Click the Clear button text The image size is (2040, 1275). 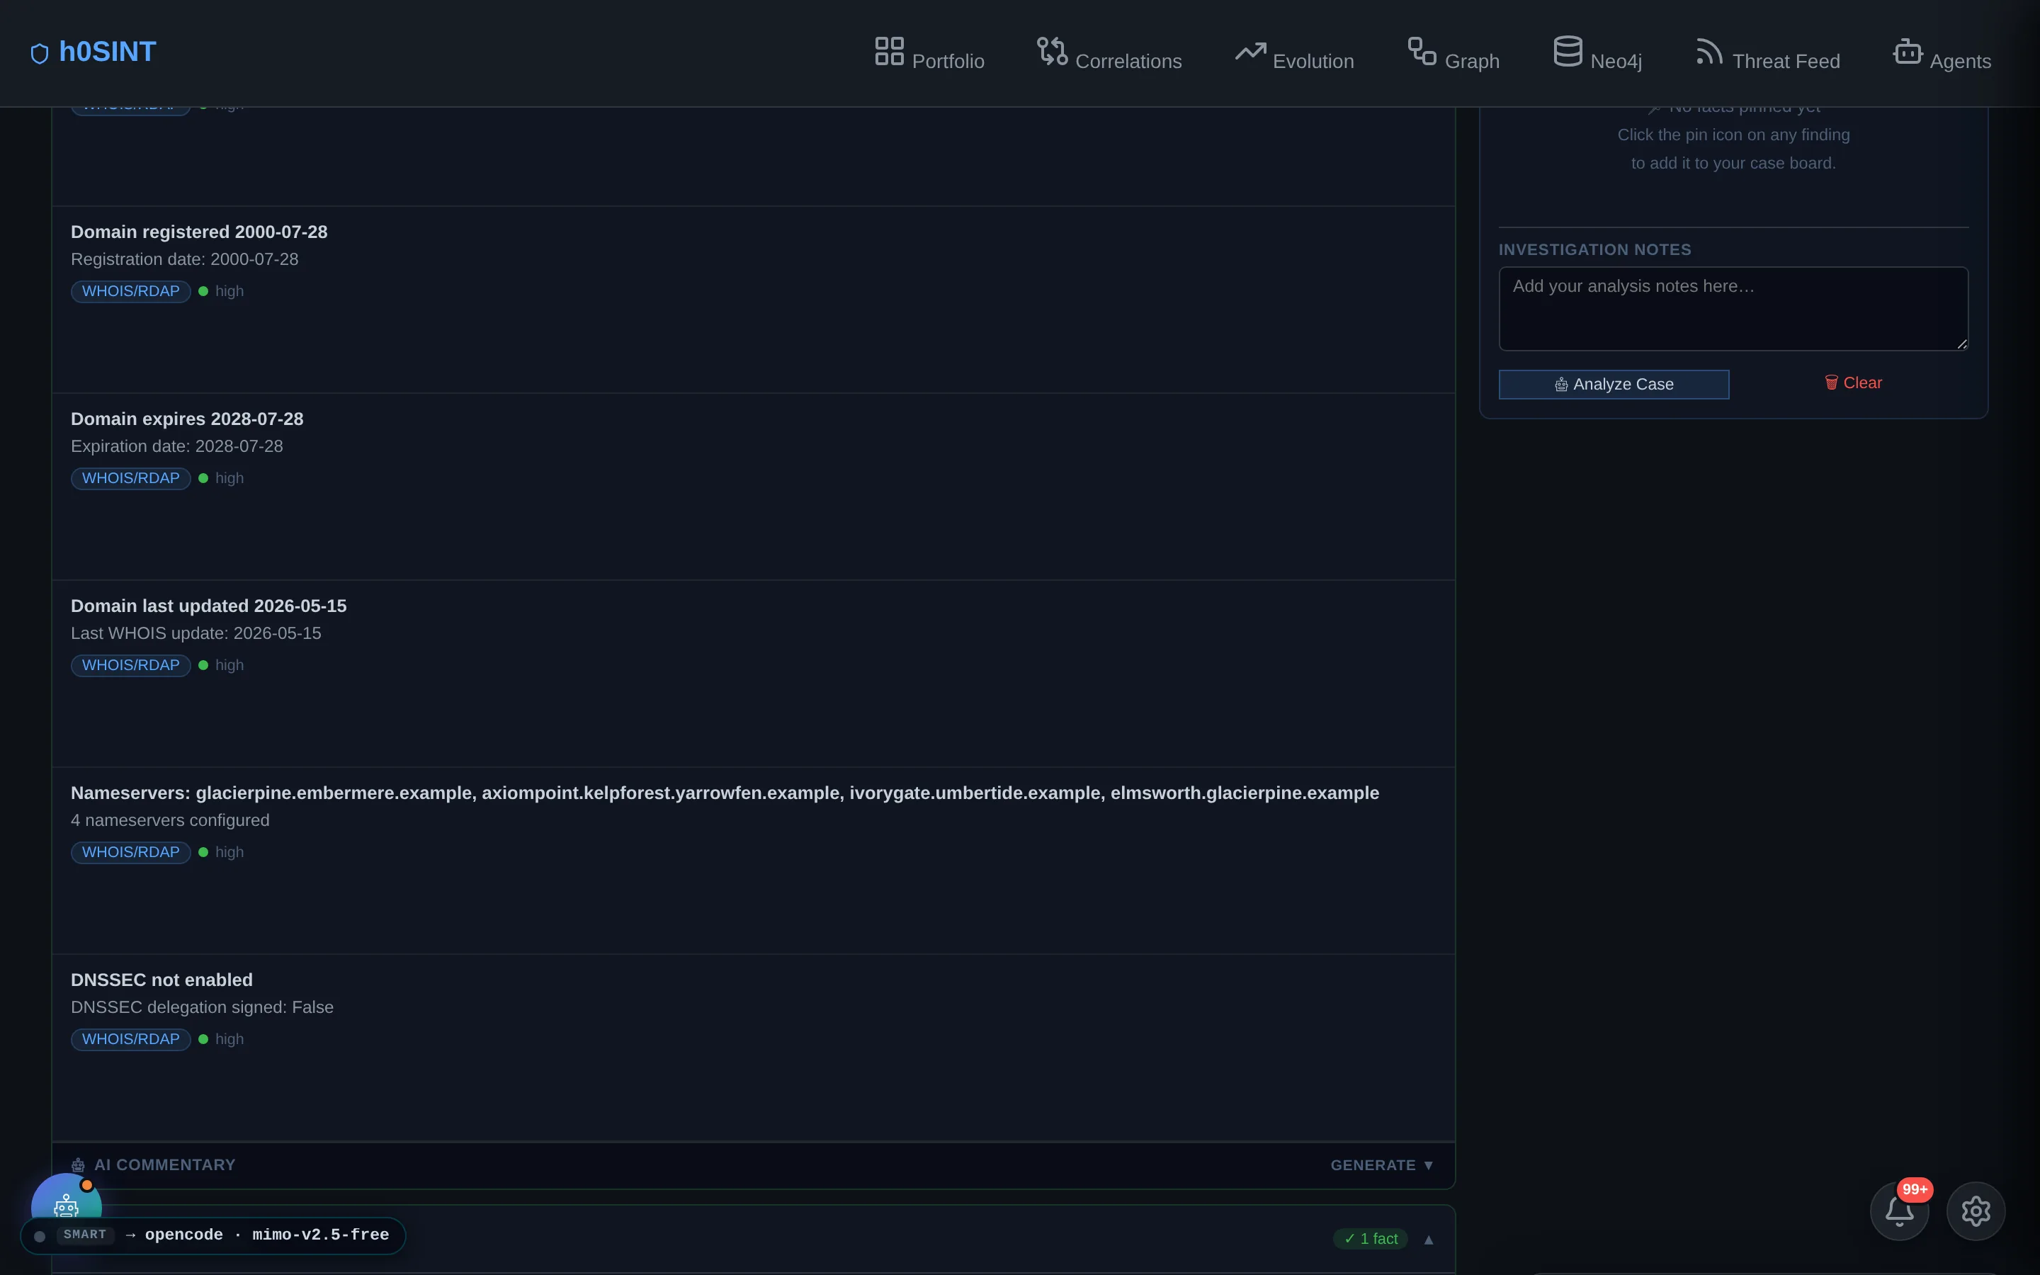tap(1862, 382)
